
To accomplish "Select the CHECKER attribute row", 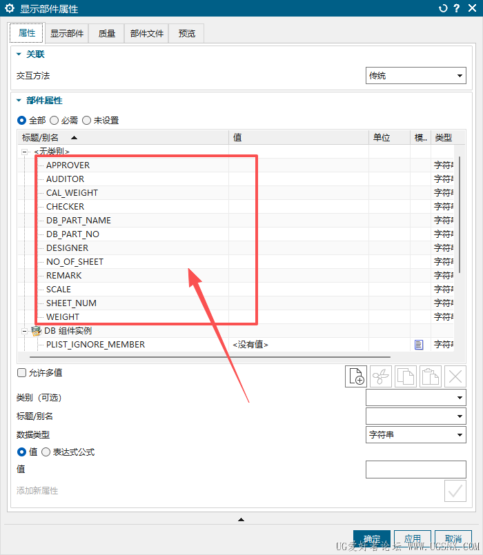I will pyautogui.click(x=236, y=207).
